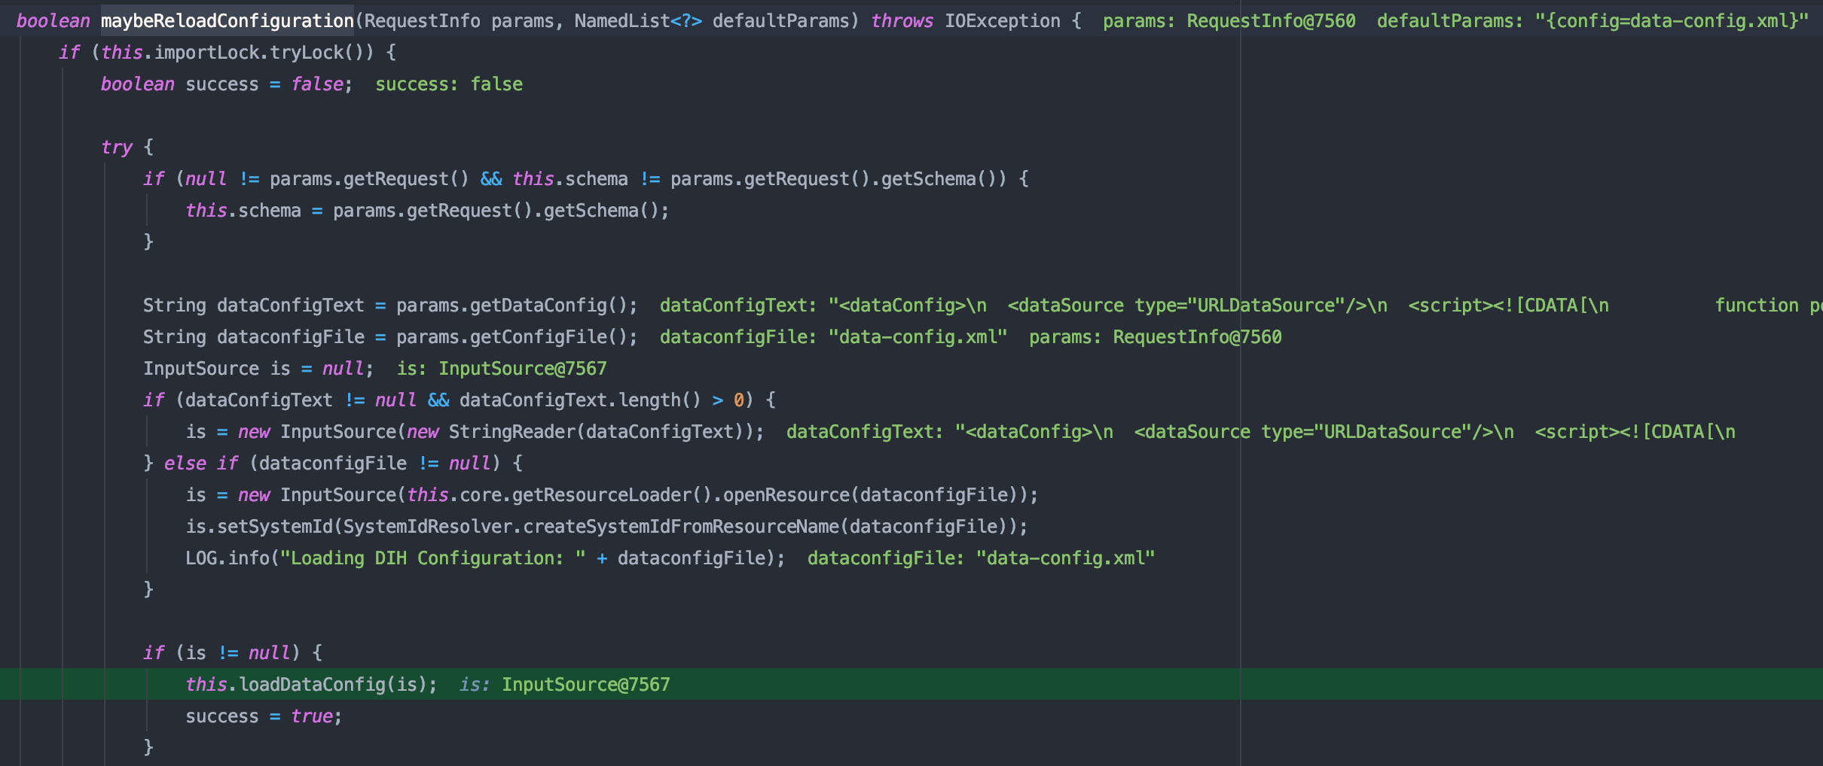Click the 'InputSource is = null' declaration

tap(258, 369)
